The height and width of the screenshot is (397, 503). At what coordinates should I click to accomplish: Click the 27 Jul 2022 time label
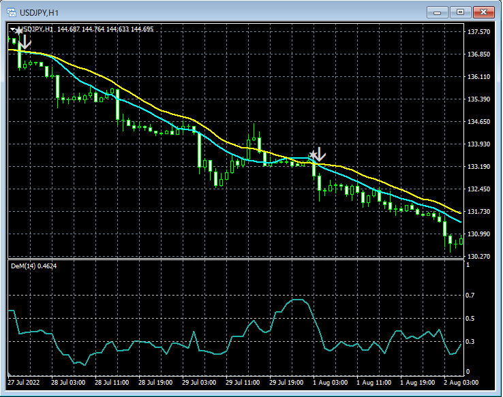point(23,383)
